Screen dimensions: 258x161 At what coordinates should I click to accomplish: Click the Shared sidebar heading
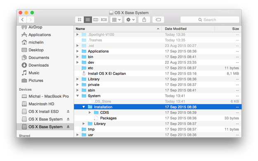pos(24,136)
